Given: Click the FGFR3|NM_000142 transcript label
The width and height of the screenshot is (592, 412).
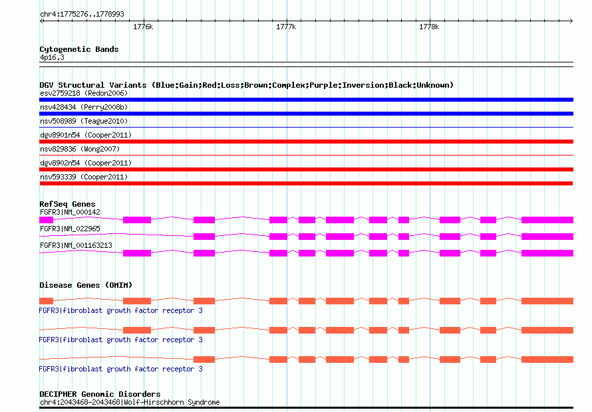Looking at the screenshot, I should click(x=70, y=212).
